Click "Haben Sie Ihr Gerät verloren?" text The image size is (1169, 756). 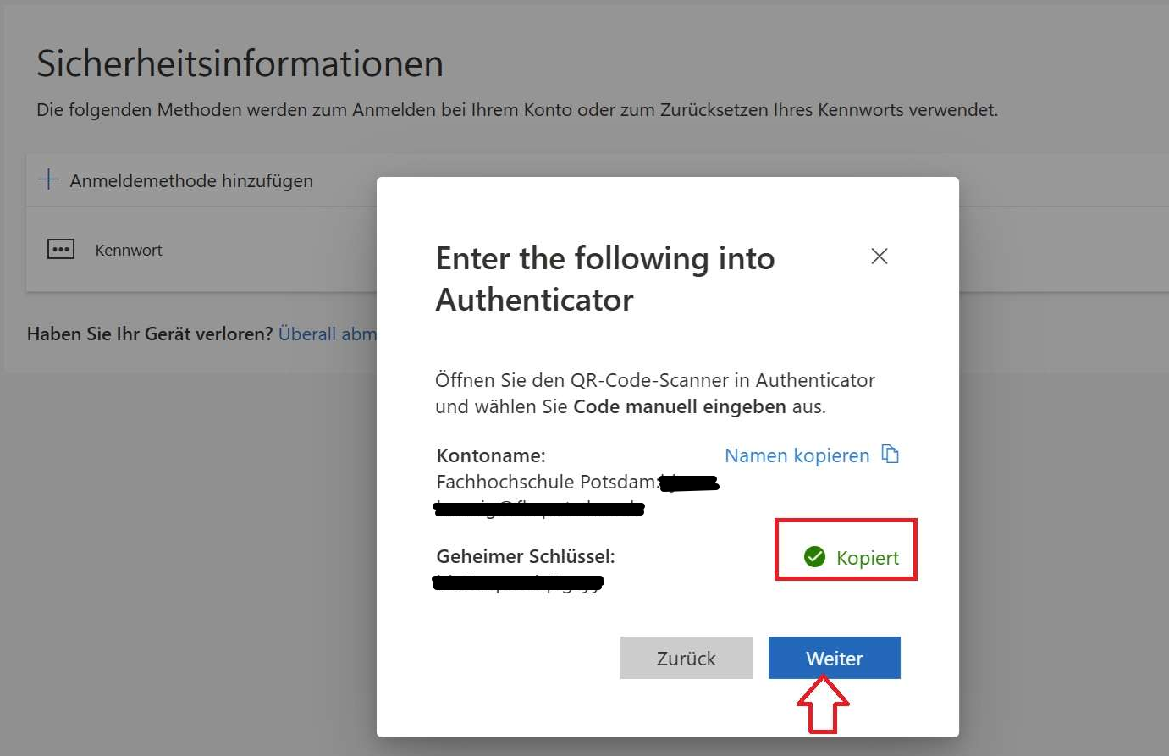150,334
